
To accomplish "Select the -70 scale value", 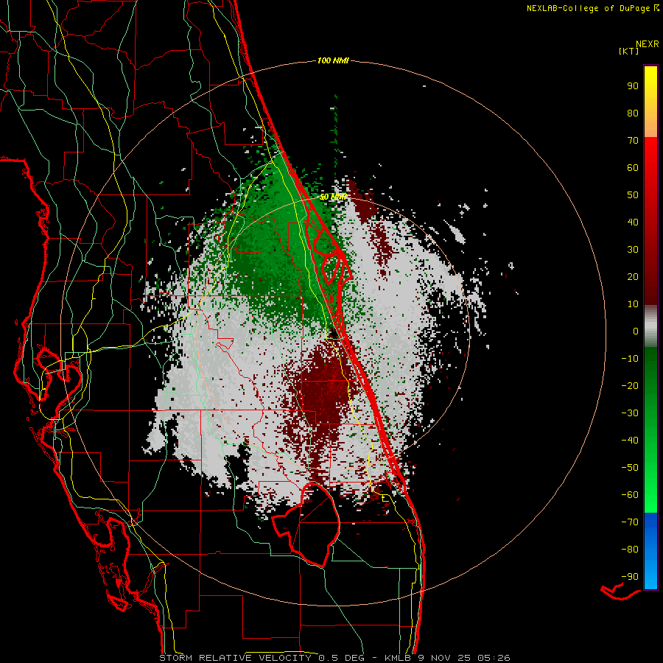I will [630, 522].
